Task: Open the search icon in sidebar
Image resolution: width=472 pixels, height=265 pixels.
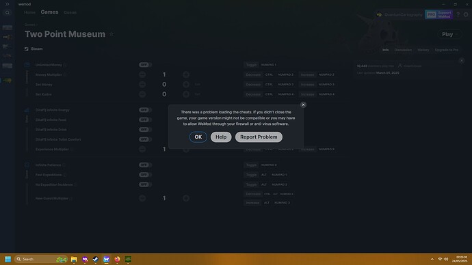Action: pyautogui.click(x=8, y=12)
